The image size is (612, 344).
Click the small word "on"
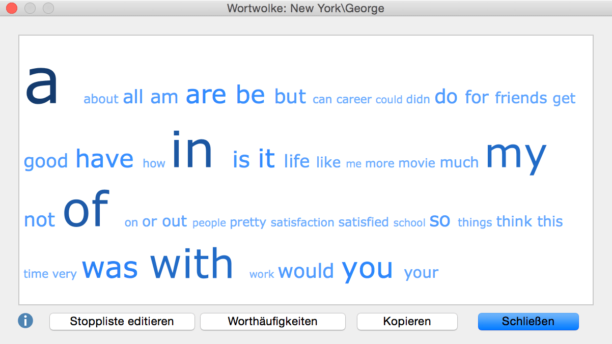point(131,222)
